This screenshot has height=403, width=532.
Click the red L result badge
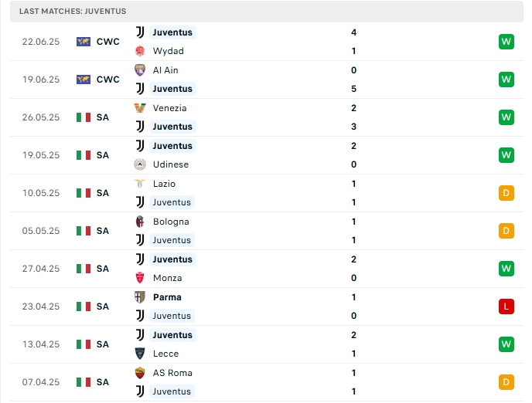[x=506, y=306]
